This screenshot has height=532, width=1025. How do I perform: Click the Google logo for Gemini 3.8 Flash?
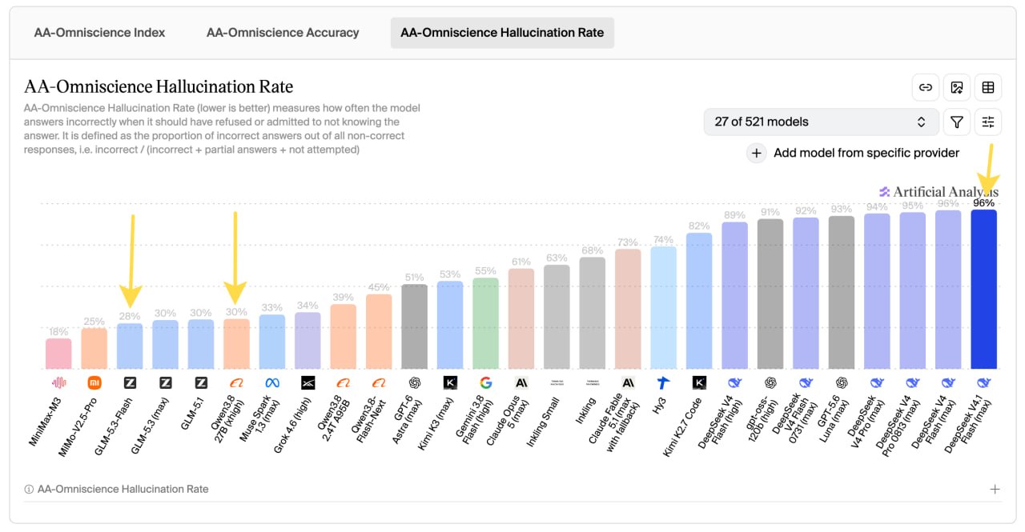(485, 383)
